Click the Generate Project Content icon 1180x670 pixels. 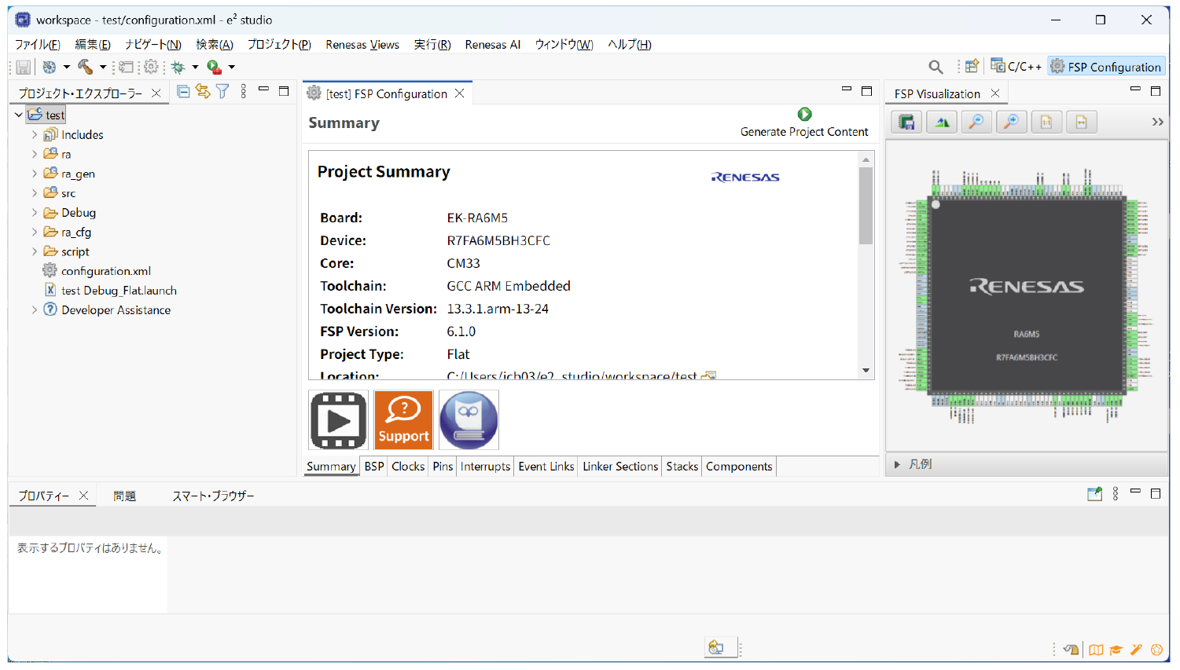coord(803,115)
